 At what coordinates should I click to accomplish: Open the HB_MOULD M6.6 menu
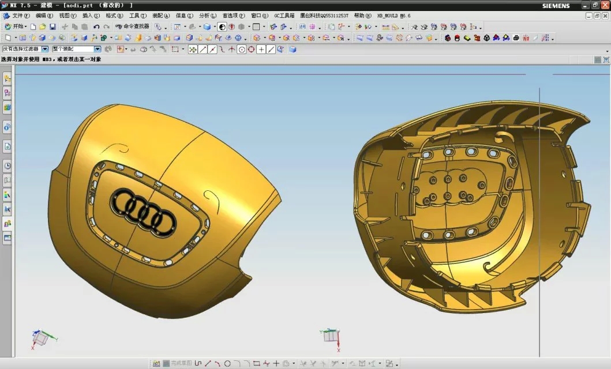click(393, 16)
